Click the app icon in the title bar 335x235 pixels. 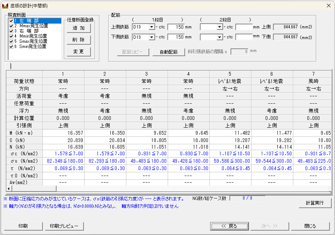5,6
